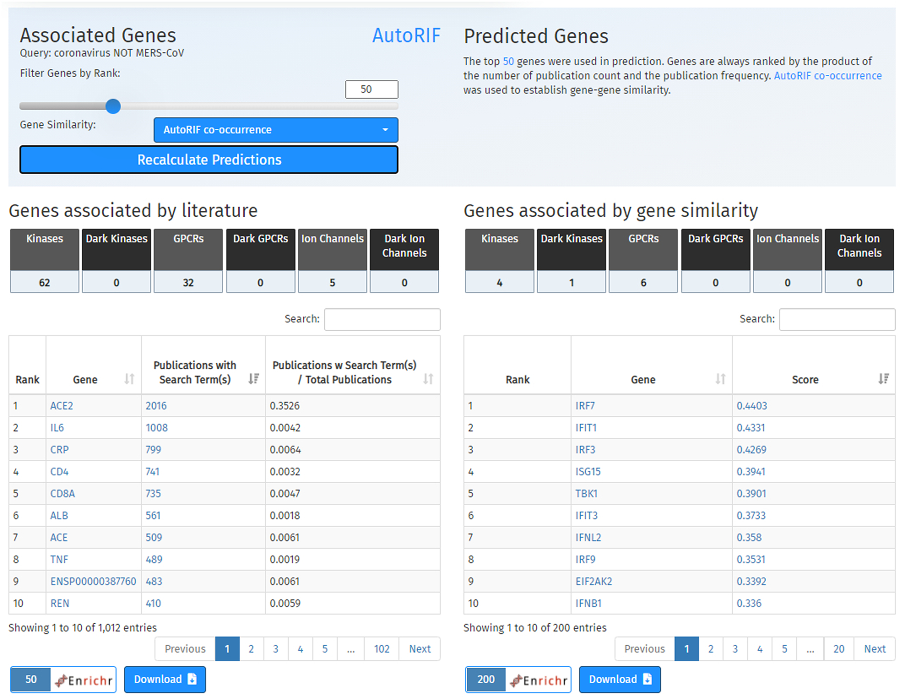The height and width of the screenshot is (699, 905).
Task: Sort gene similarity table by Gene icon
Action: [x=720, y=379]
